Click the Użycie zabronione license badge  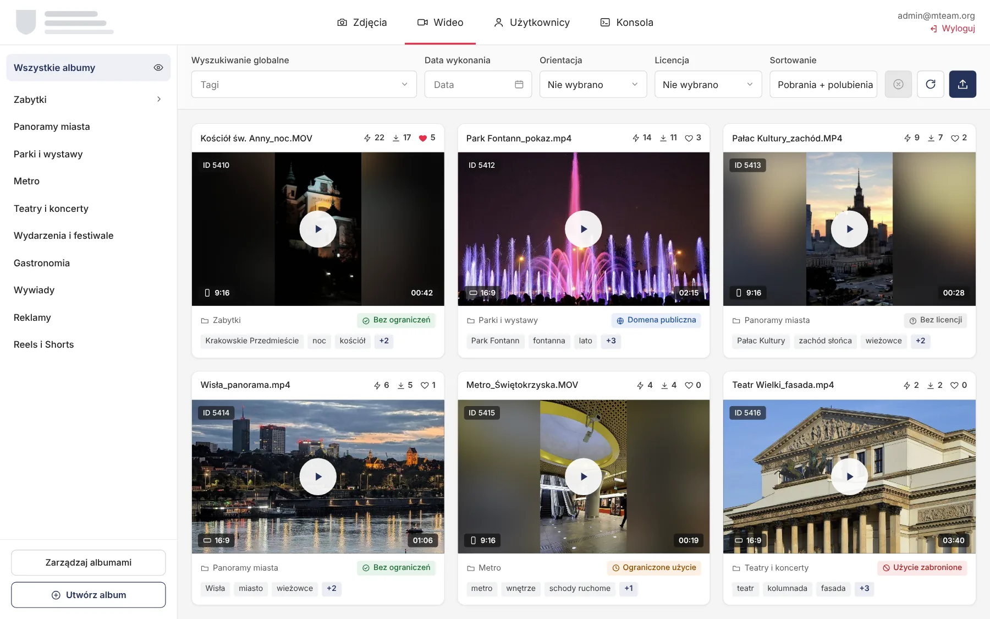[x=922, y=568]
